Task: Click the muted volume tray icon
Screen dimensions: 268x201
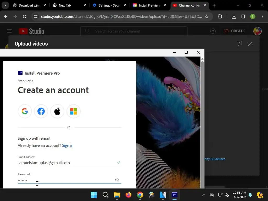Action: click(x=227, y=195)
